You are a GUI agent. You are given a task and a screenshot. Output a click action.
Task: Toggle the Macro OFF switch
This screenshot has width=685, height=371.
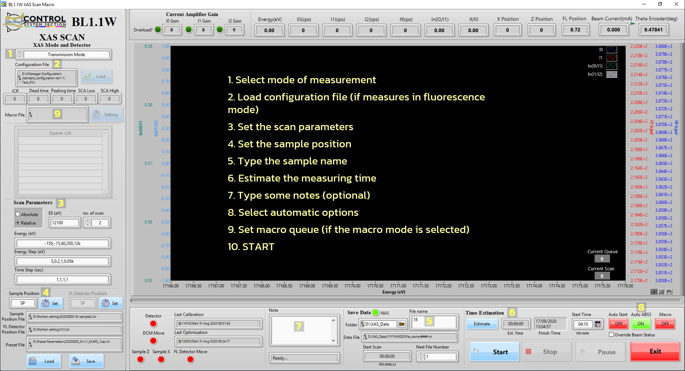click(665, 324)
